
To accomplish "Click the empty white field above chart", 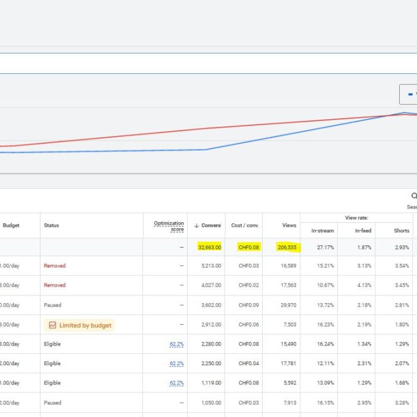I will (x=208, y=63).
